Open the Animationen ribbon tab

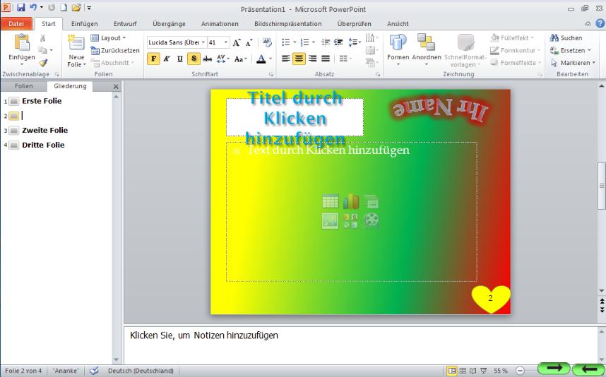click(x=220, y=23)
